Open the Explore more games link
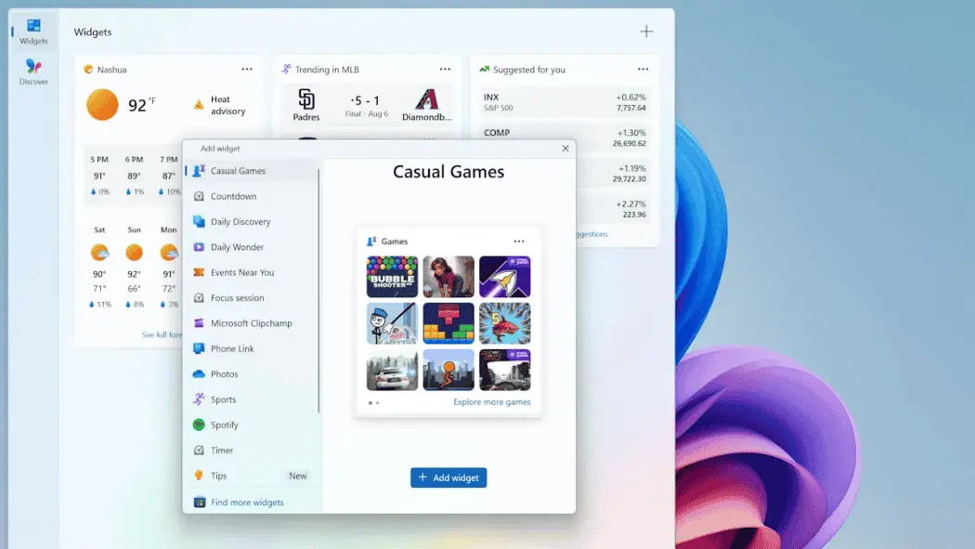The width and height of the screenshot is (975, 549). pos(492,402)
